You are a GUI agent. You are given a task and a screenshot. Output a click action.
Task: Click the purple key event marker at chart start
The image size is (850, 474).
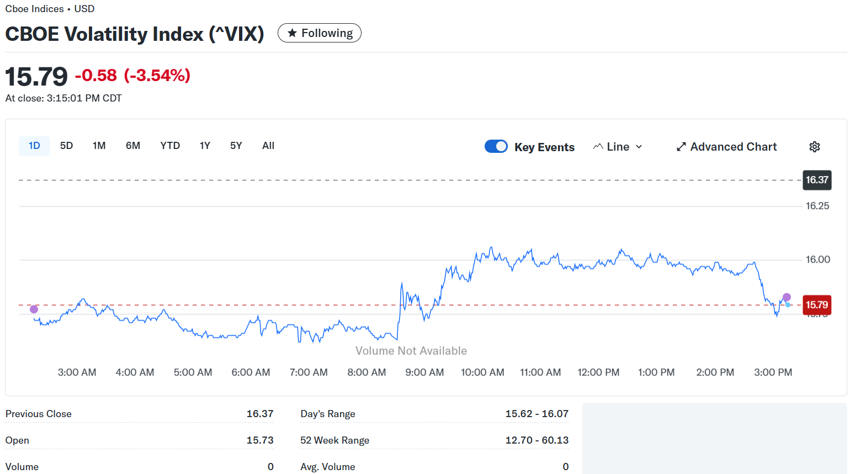(x=34, y=309)
